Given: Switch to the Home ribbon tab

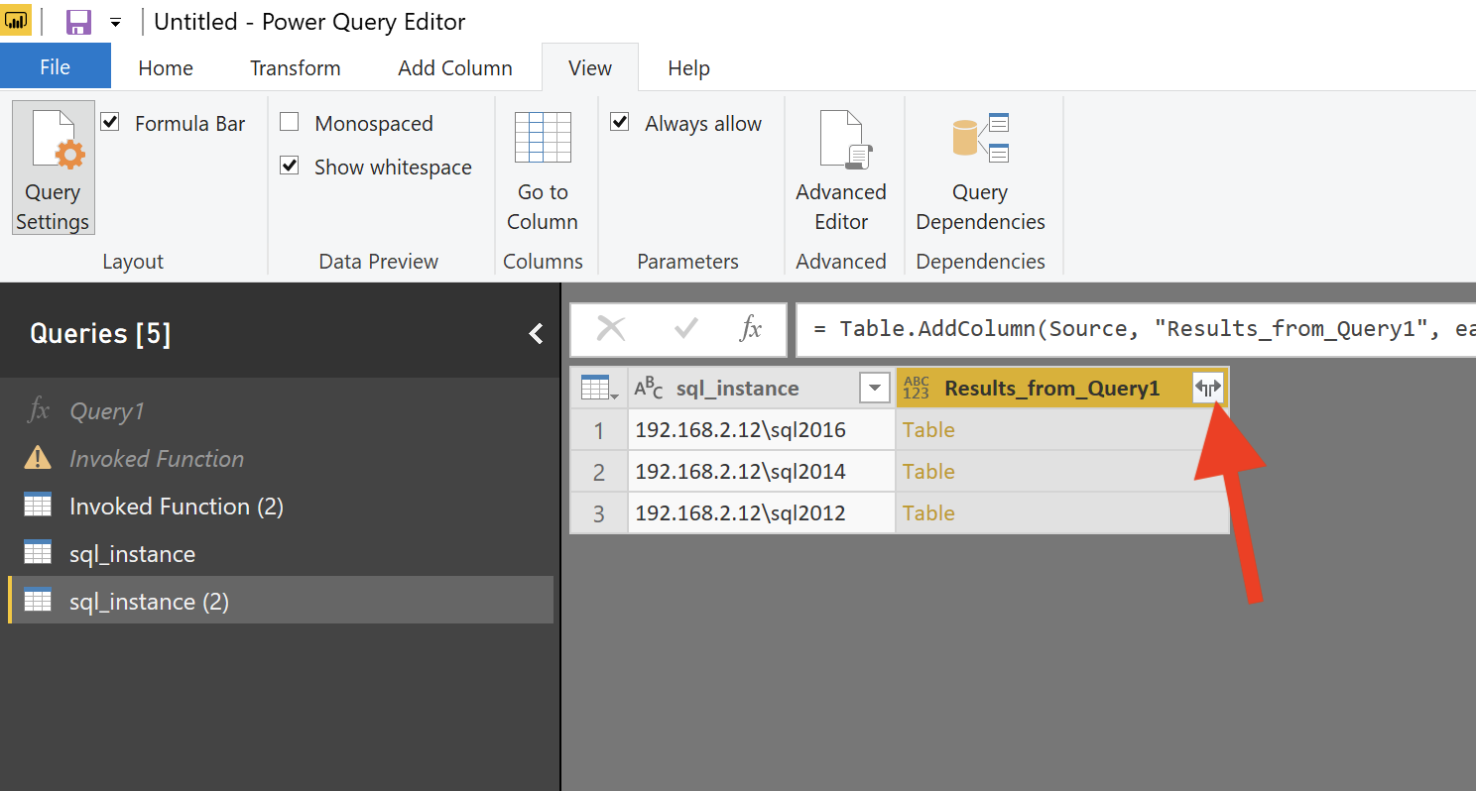Looking at the screenshot, I should (166, 67).
